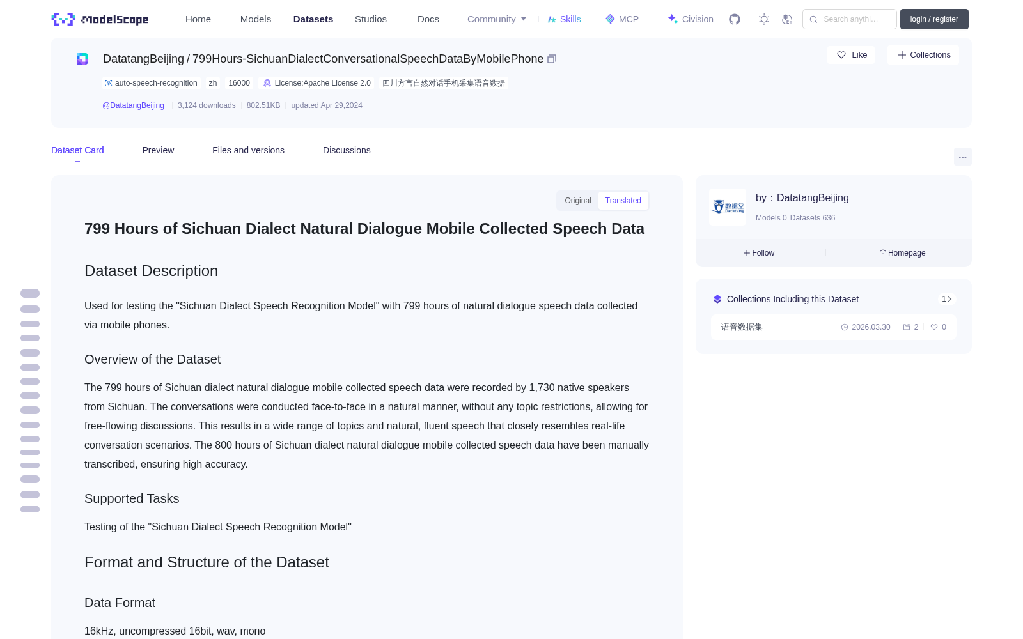This screenshot has height=639, width=1023.
Task: Open the Models menu item
Action: [256, 19]
